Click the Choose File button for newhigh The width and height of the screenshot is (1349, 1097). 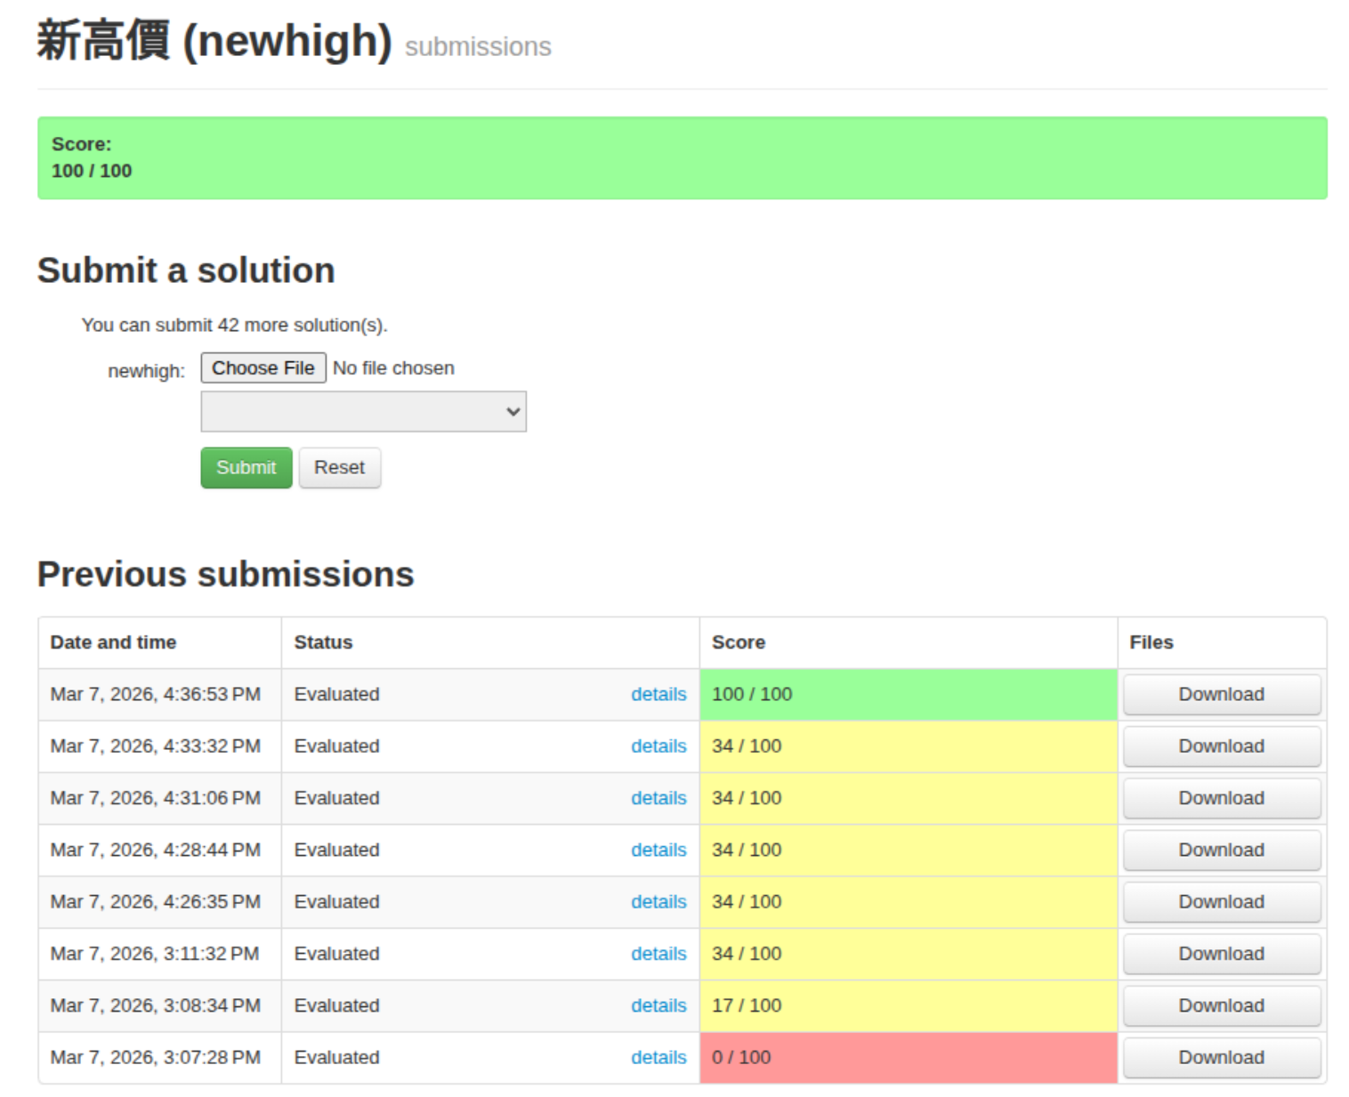pyautogui.click(x=263, y=368)
